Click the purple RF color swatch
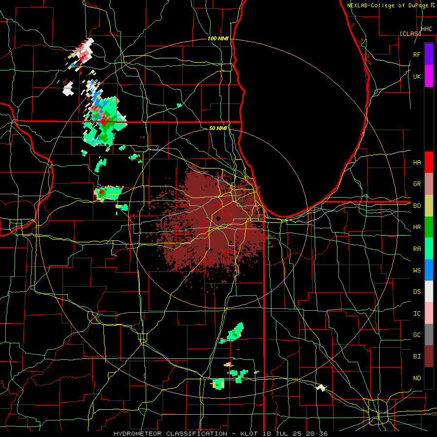 tap(429, 54)
